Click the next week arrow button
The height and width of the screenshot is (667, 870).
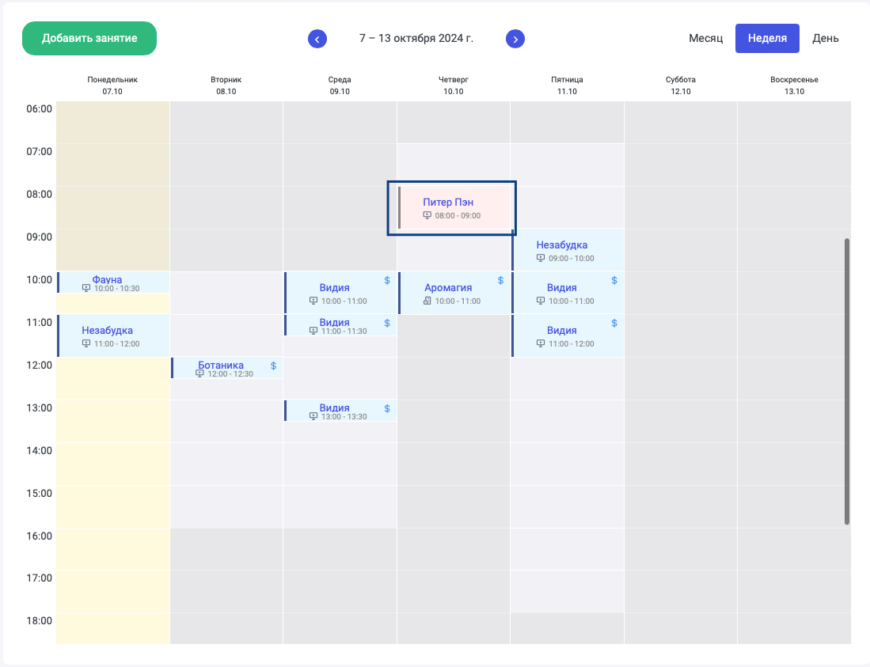pyautogui.click(x=515, y=39)
